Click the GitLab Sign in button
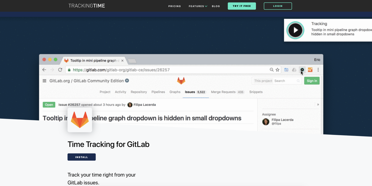This screenshot has width=372, height=186. 312,81
